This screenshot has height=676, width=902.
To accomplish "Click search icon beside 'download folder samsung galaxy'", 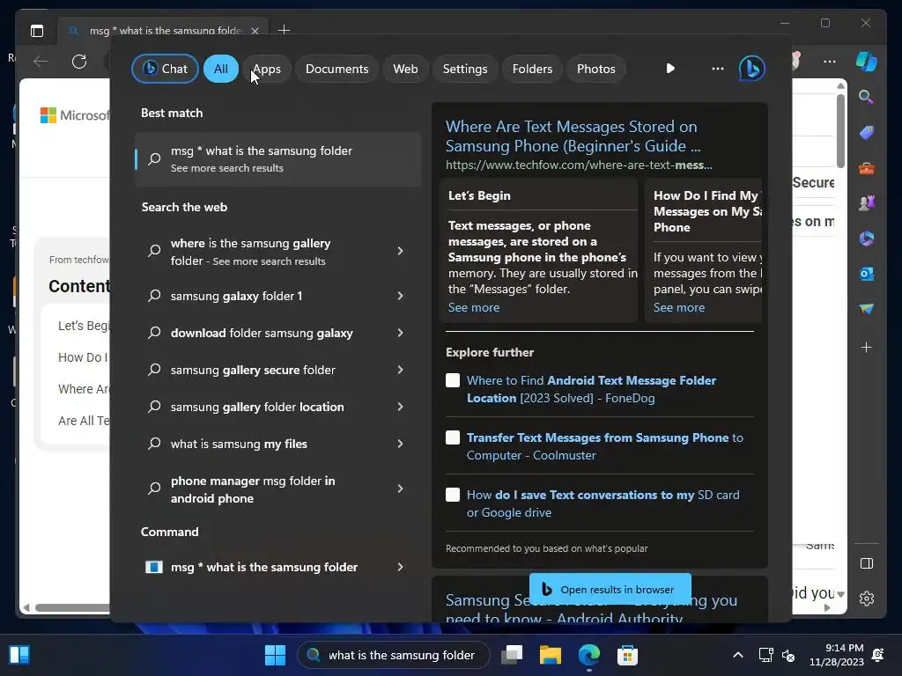I will point(154,333).
